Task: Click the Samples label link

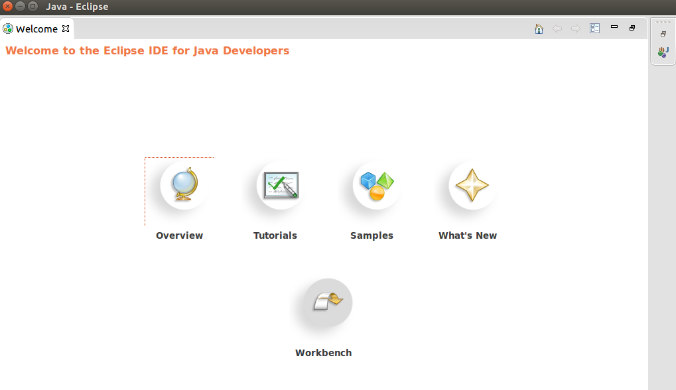Action: point(372,235)
